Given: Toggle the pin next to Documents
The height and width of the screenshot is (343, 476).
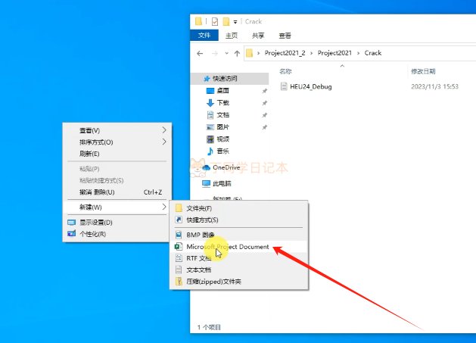Looking at the screenshot, I should [x=264, y=115].
